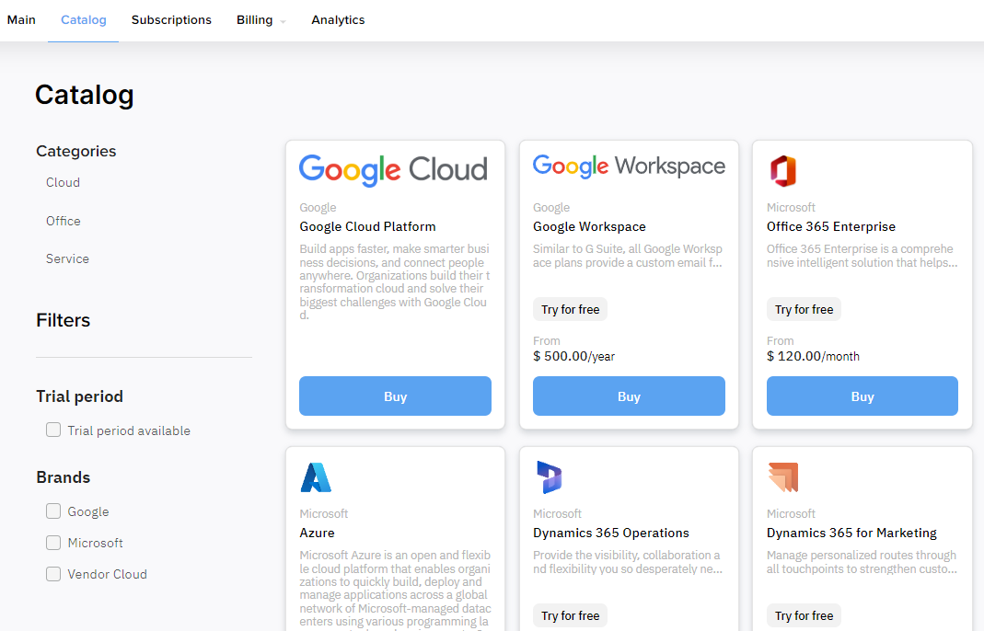Open the Google Workspace product title

pos(589,226)
